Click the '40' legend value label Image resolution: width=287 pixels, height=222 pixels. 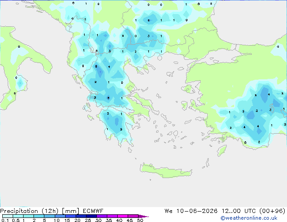(x=119, y=220)
